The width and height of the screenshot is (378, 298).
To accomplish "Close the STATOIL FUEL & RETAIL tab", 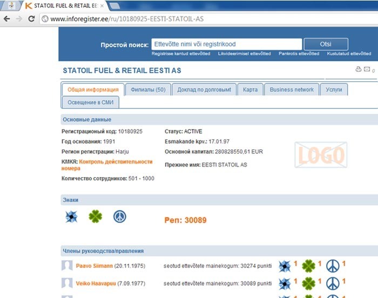I will pyautogui.click(x=102, y=6).
